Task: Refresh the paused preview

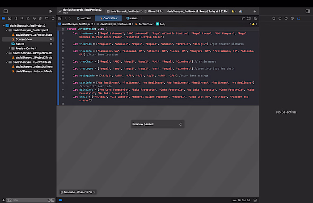Action: click(181, 124)
